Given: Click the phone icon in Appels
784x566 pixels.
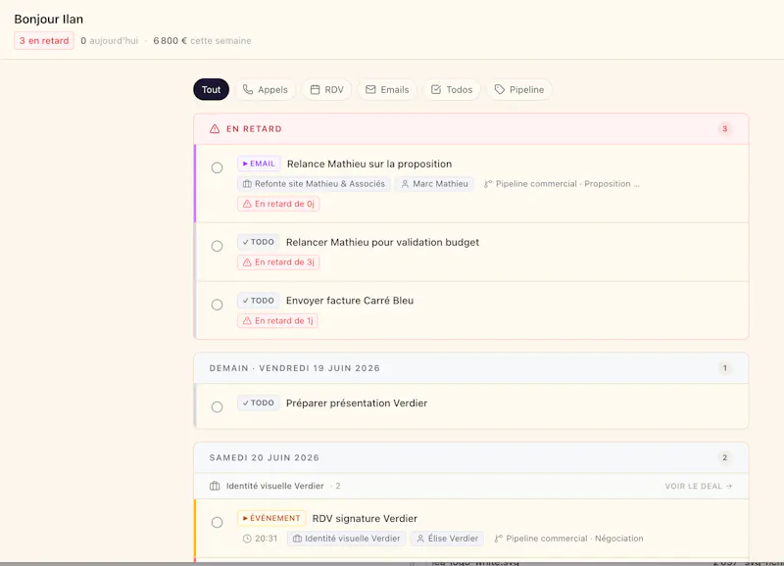Looking at the screenshot, I should coord(248,89).
